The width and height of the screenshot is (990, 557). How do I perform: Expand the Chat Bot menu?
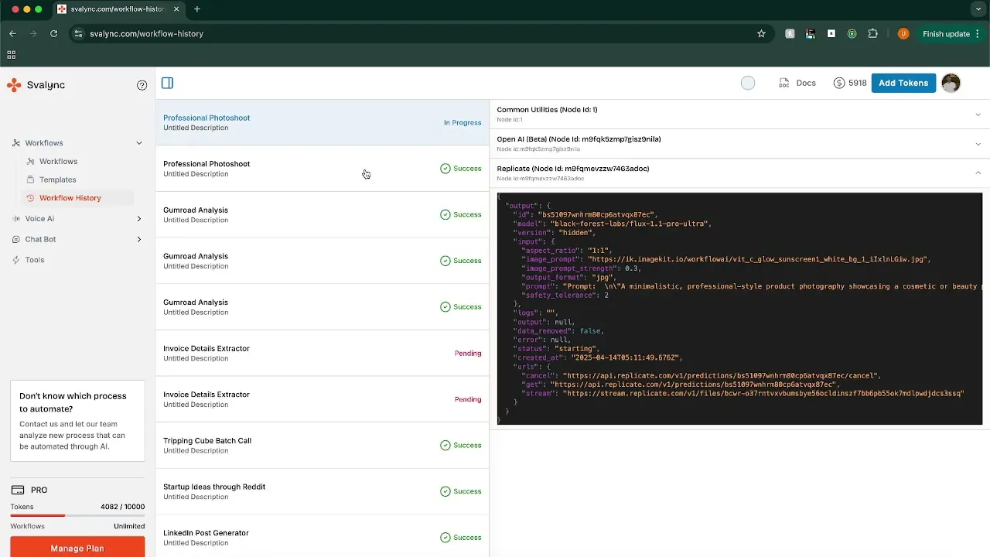(x=138, y=240)
